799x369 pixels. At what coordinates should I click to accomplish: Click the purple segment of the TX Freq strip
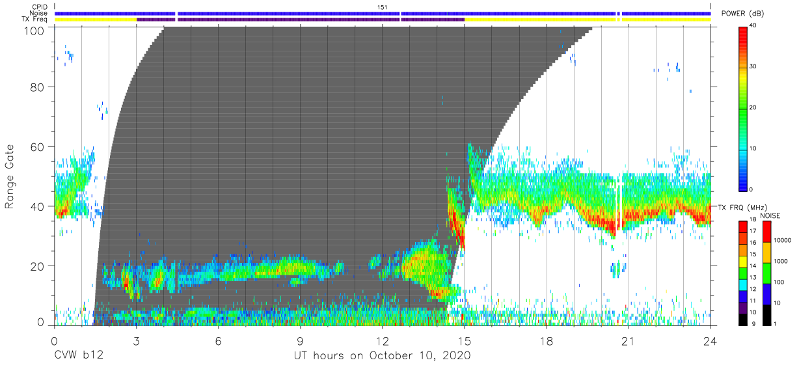(301, 20)
